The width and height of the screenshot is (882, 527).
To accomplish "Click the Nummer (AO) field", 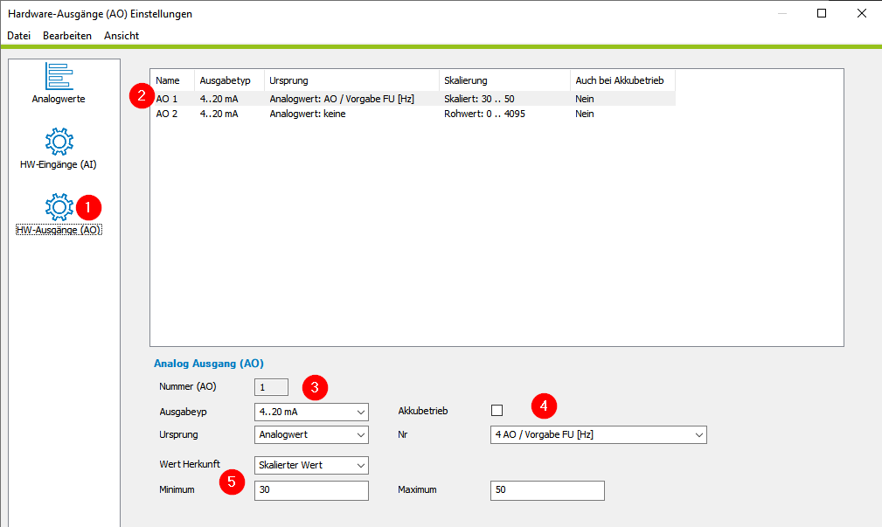I will 271,387.
